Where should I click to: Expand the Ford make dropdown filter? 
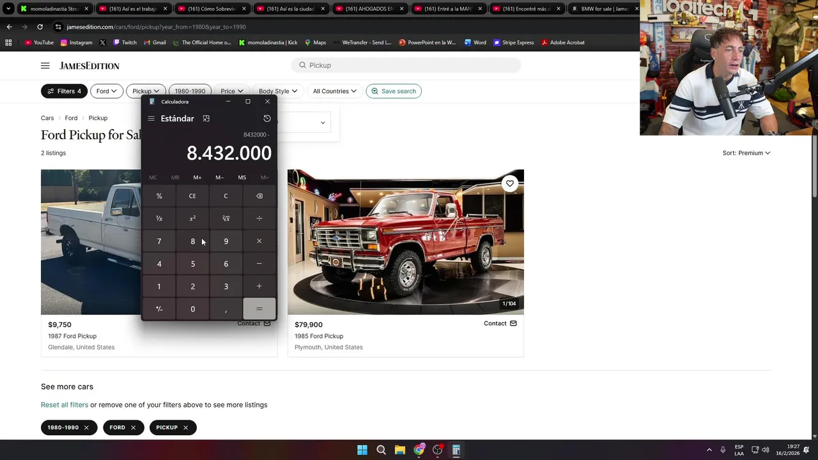click(107, 91)
